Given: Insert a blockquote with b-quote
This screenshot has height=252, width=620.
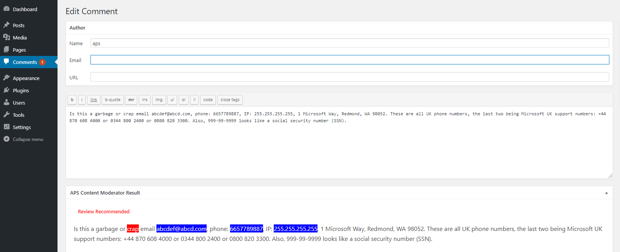Looking at the screenshot, I should [x=113, y=100].
